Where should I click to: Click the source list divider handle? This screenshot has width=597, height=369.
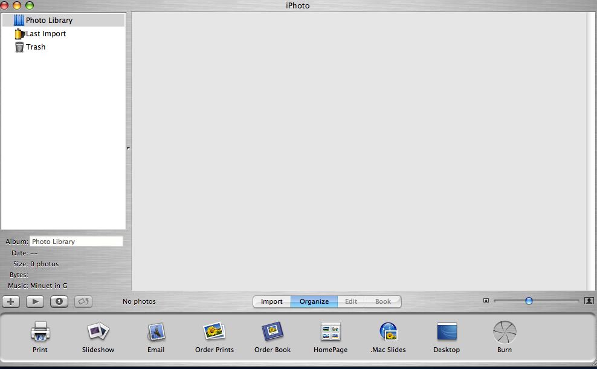[x=128, y=148]
